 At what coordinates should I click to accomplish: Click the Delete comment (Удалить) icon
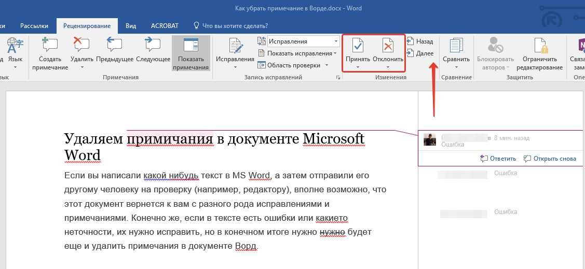tap(81, 46)
